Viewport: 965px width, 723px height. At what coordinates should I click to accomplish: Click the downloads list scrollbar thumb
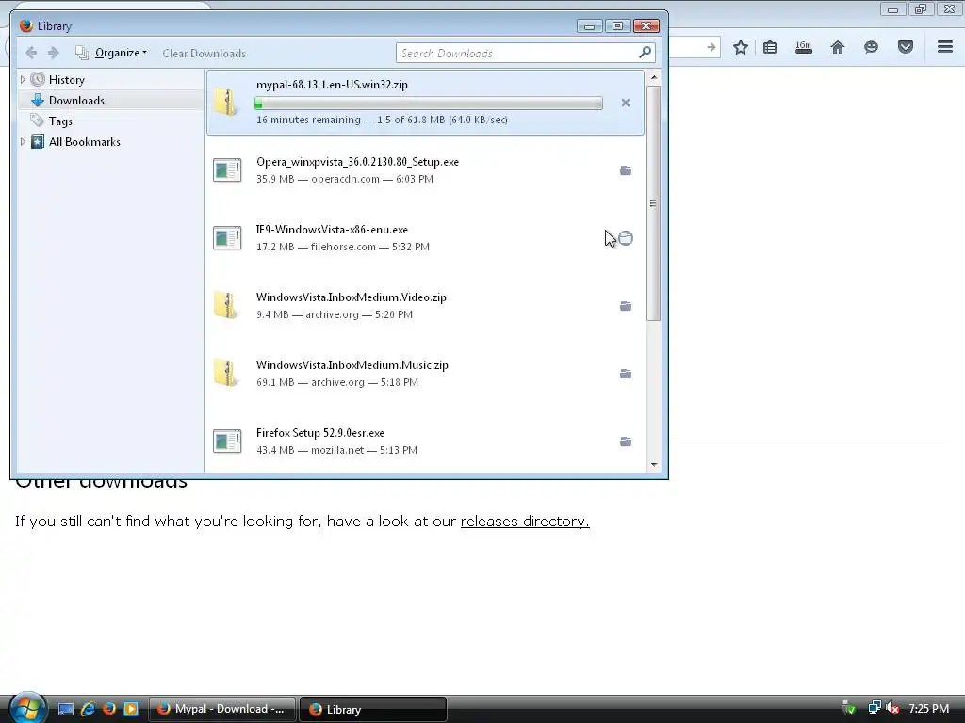653,203
